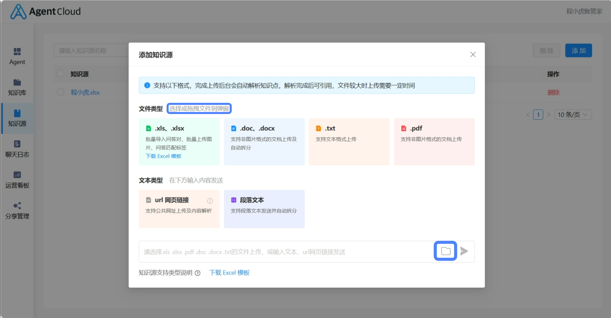Select page 1 in pagination
Screen dimensions: 611x318
click(538, 115)
